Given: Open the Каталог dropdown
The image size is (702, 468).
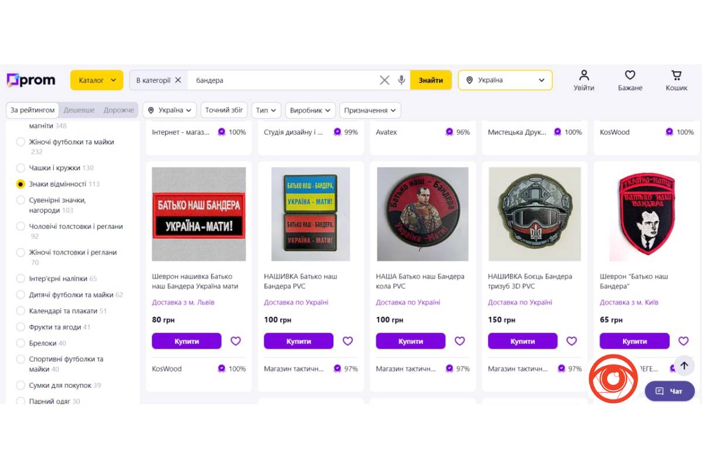Looking at the screenshot, I should 97,80.
